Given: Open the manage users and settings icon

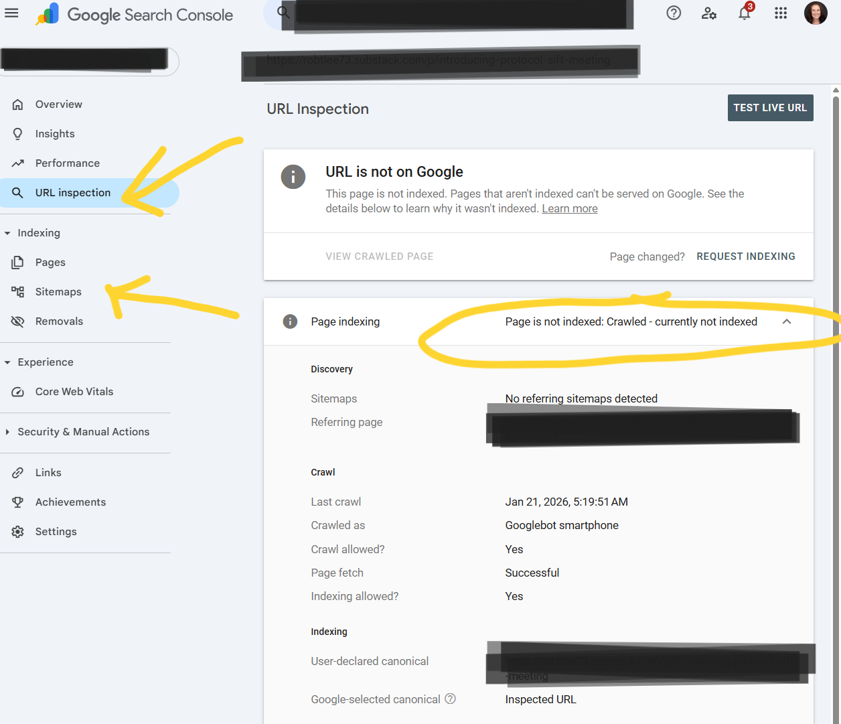Looking at the screenshot, I should 709,13.
